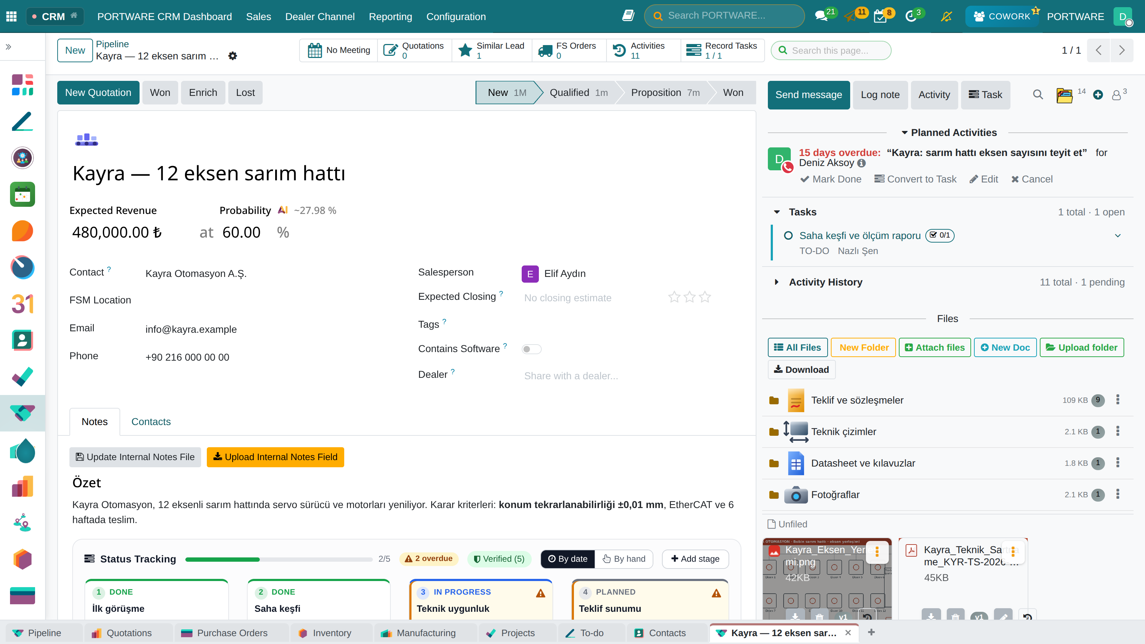The image size is (1145, 644).
Task: Switch Status Tracking sorting to By date
Action: (567, 558)
